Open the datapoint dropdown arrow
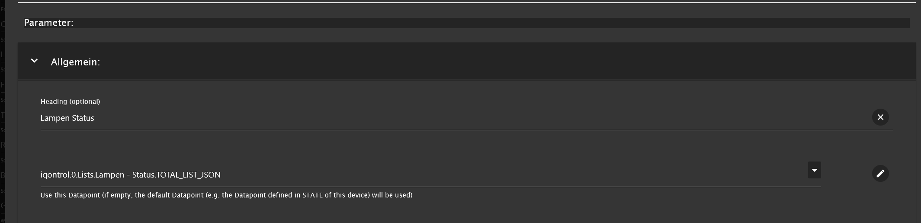 coord(814,170)
